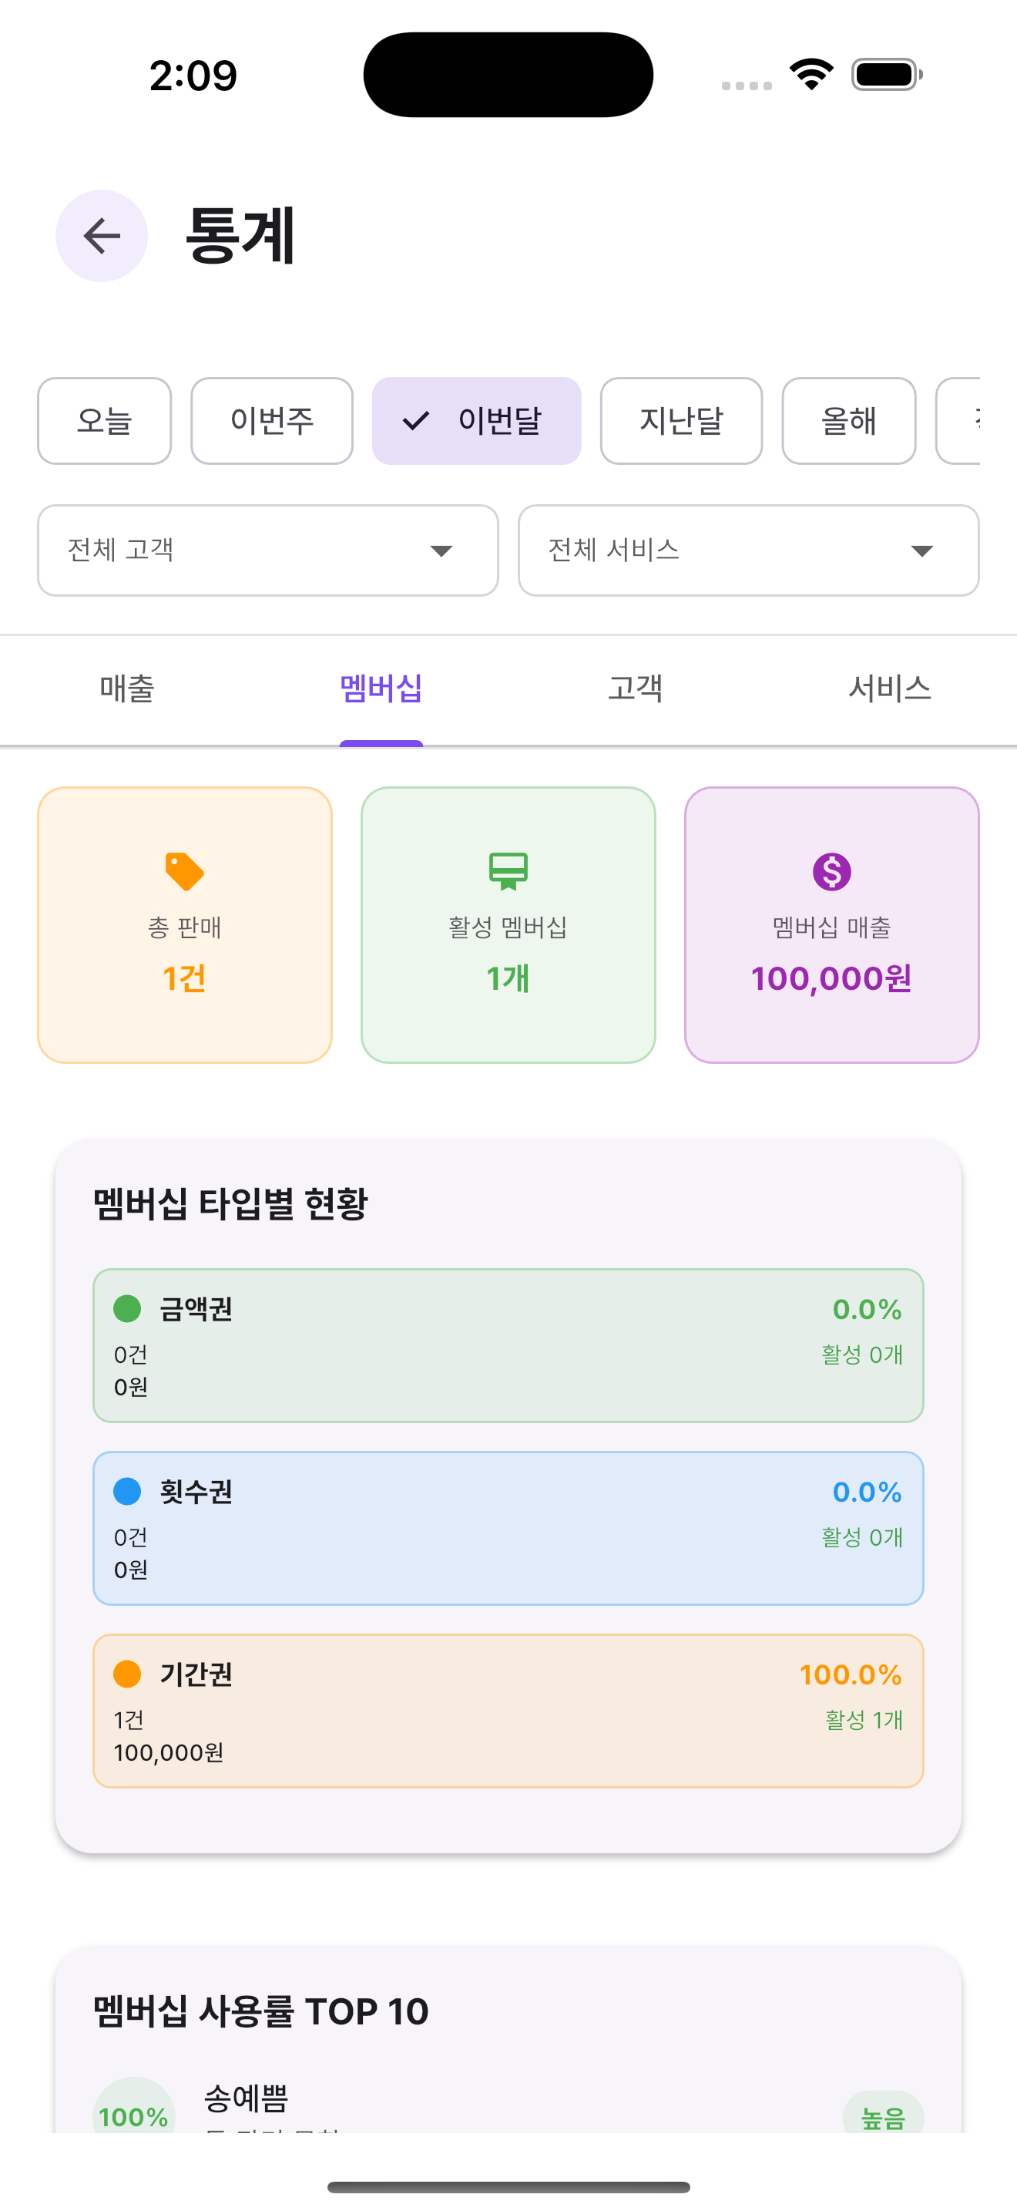The height and width of the screenshot is (2211, 1017).
Task: Open the 전체 서비스 dropdown
Action: click(x=748, y=550)
